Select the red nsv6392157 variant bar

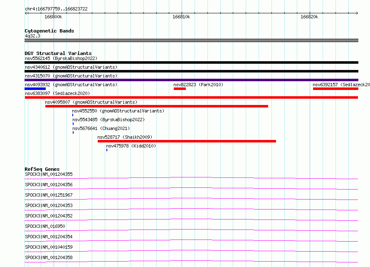point(335,89)
